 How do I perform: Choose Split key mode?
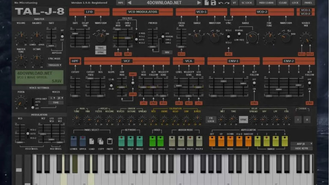130,141
